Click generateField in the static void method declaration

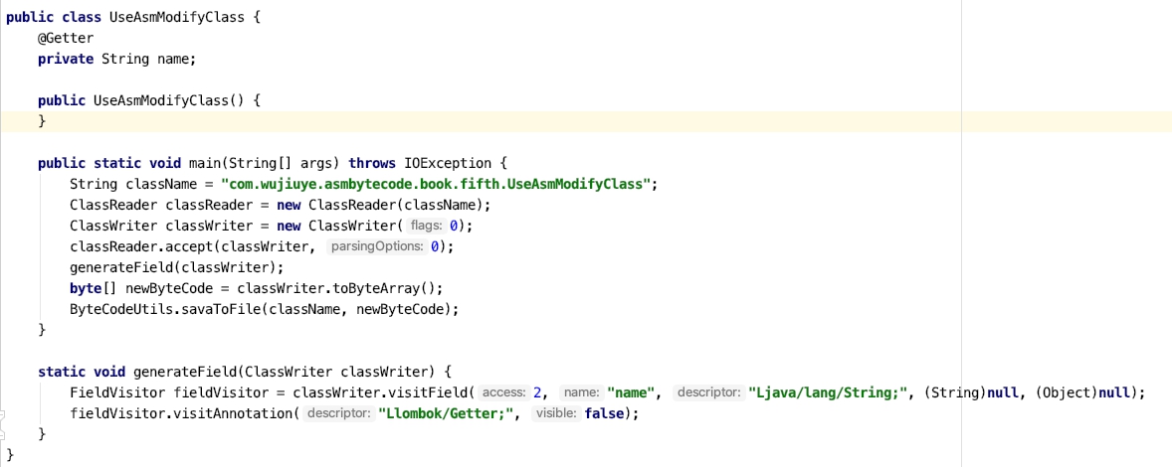[184, 372]
